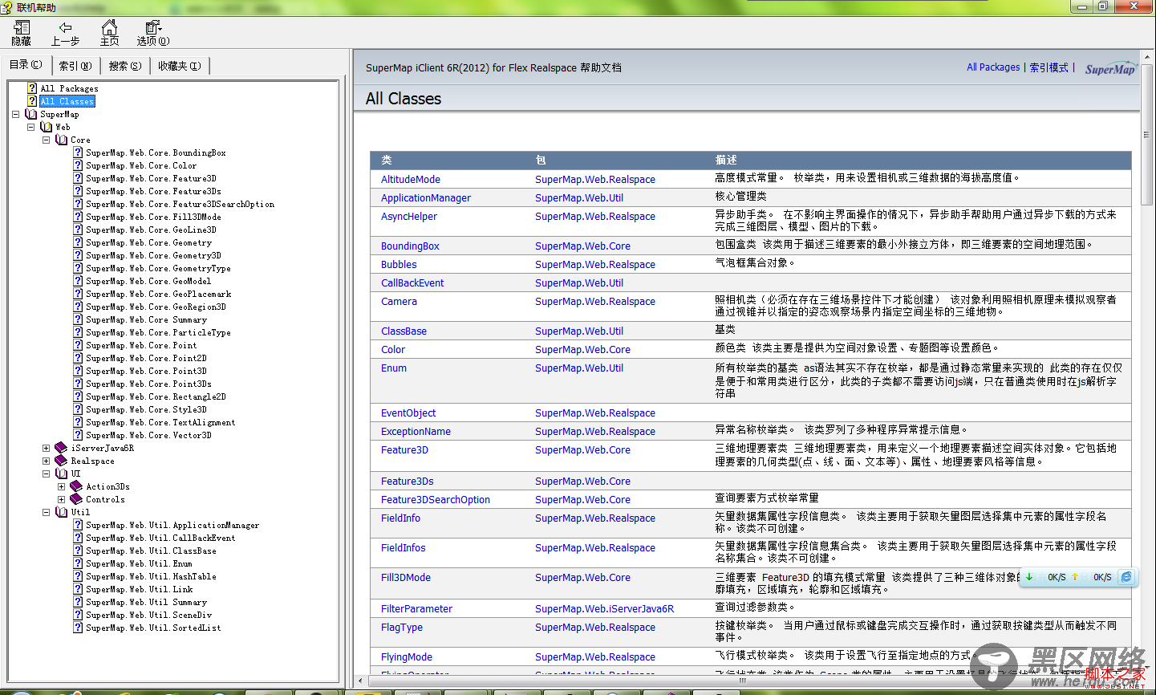Open SuperMap.Web.iServerJava6R package link
This screenshot has height=695, width=1156.
[x=605, y=608]
